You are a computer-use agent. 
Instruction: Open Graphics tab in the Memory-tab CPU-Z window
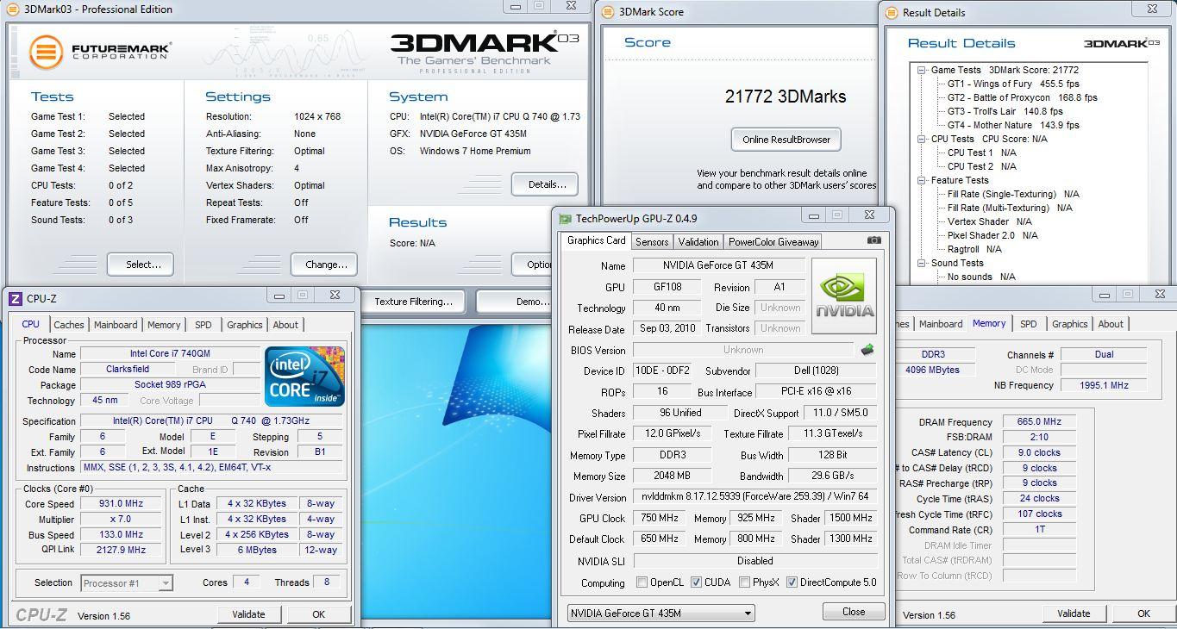pyautogui.click(x=1069, y=324)
